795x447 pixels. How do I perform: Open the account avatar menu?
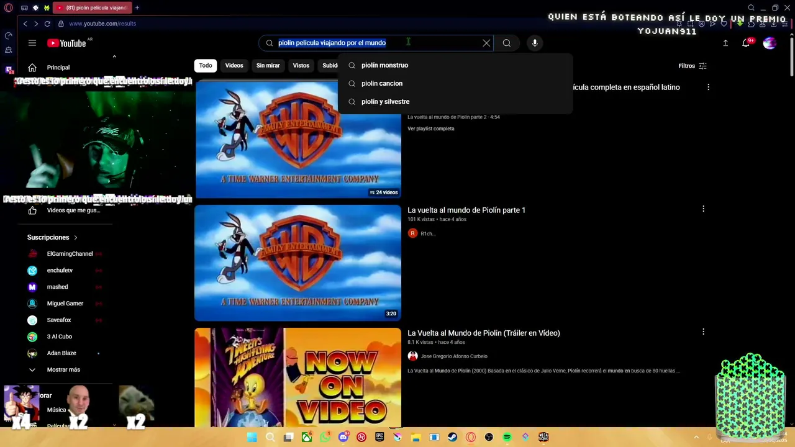pos(770,43)
